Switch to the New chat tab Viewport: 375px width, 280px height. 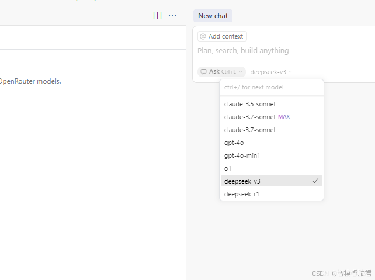(x=213, y=16)
